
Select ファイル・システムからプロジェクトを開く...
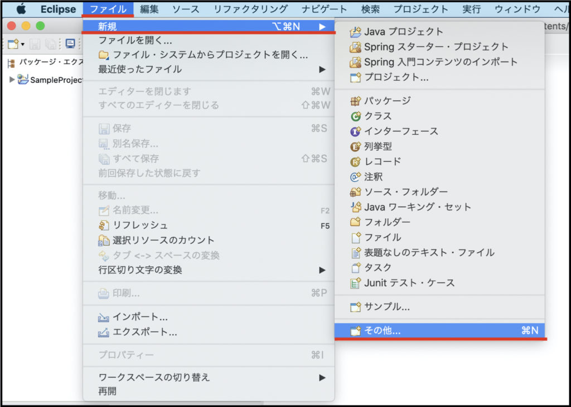(209, 55)
